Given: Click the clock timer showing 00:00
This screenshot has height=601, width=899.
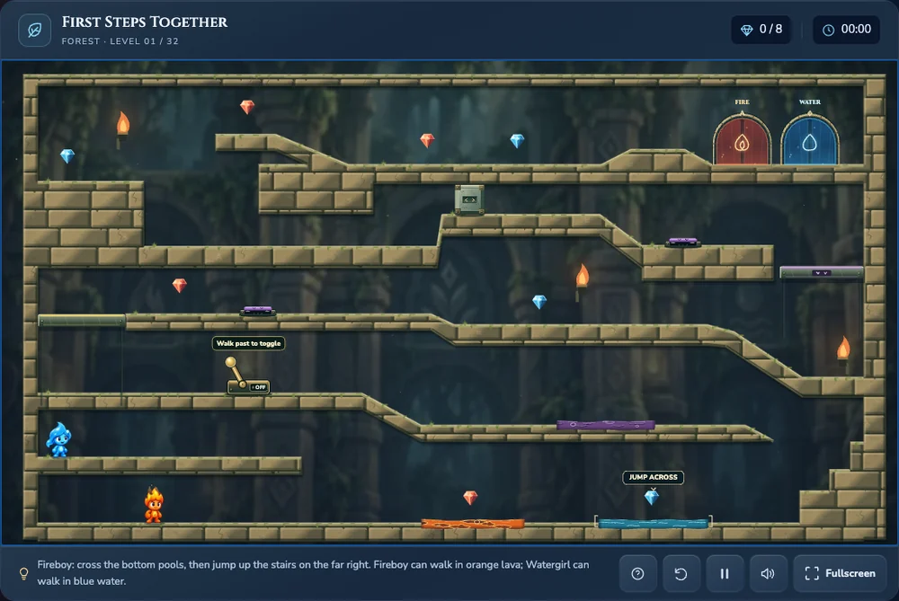Looking at the screenshot, I should tap(846, 30).
